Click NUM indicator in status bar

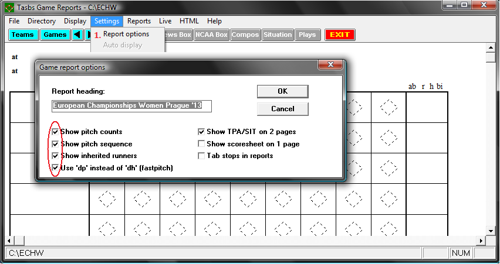461,253
